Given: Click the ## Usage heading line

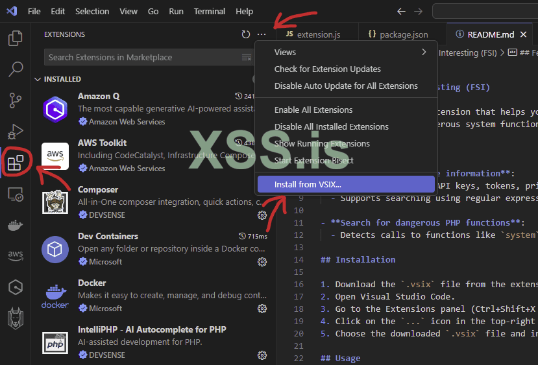Looking at the screenshot, I should [x=340, y=358].
